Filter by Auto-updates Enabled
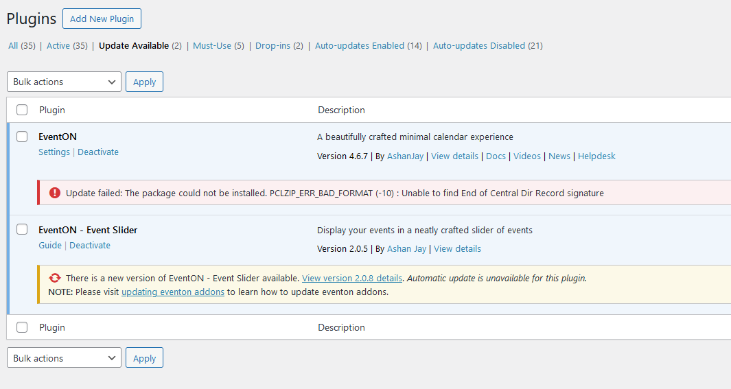Image resolution: width=731 pixels, height=389 pixels. click(360, 46)
